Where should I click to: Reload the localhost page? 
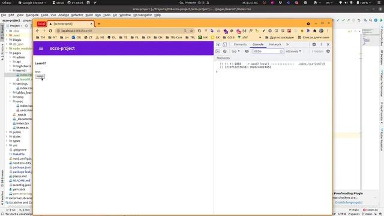[x=50, y=31]
